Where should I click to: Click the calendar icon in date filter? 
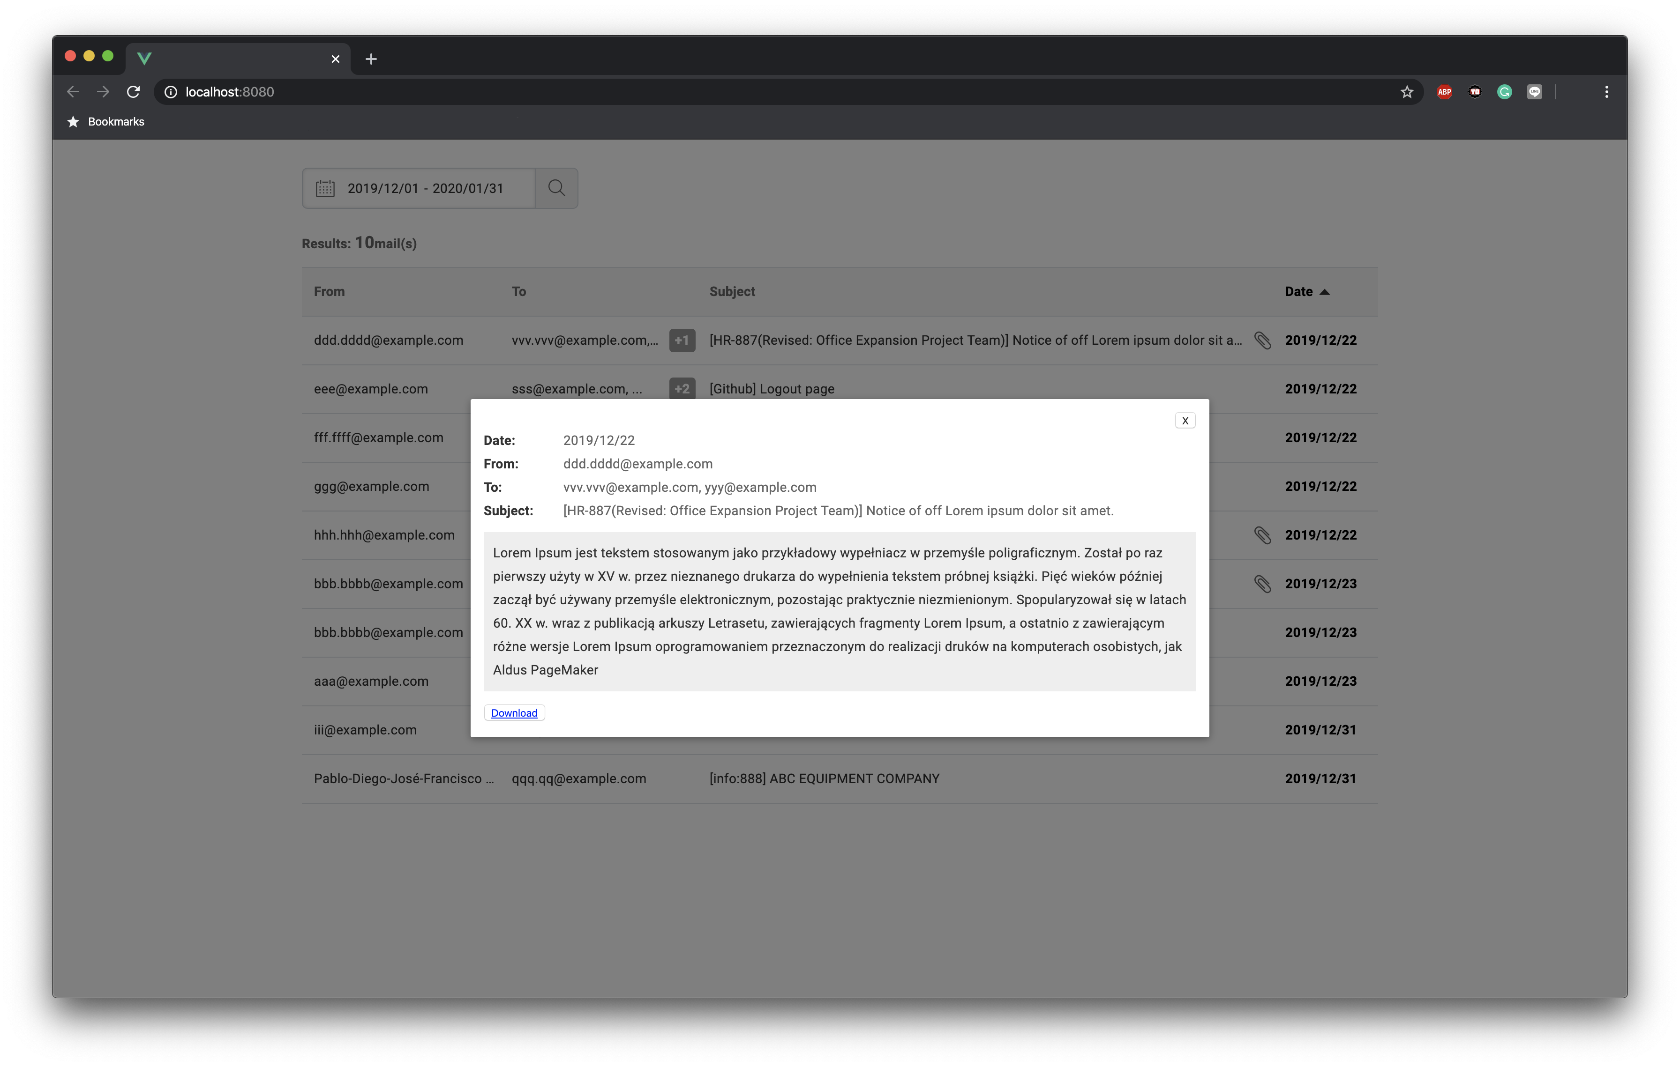pyautogui.click(x=325, y=188)
